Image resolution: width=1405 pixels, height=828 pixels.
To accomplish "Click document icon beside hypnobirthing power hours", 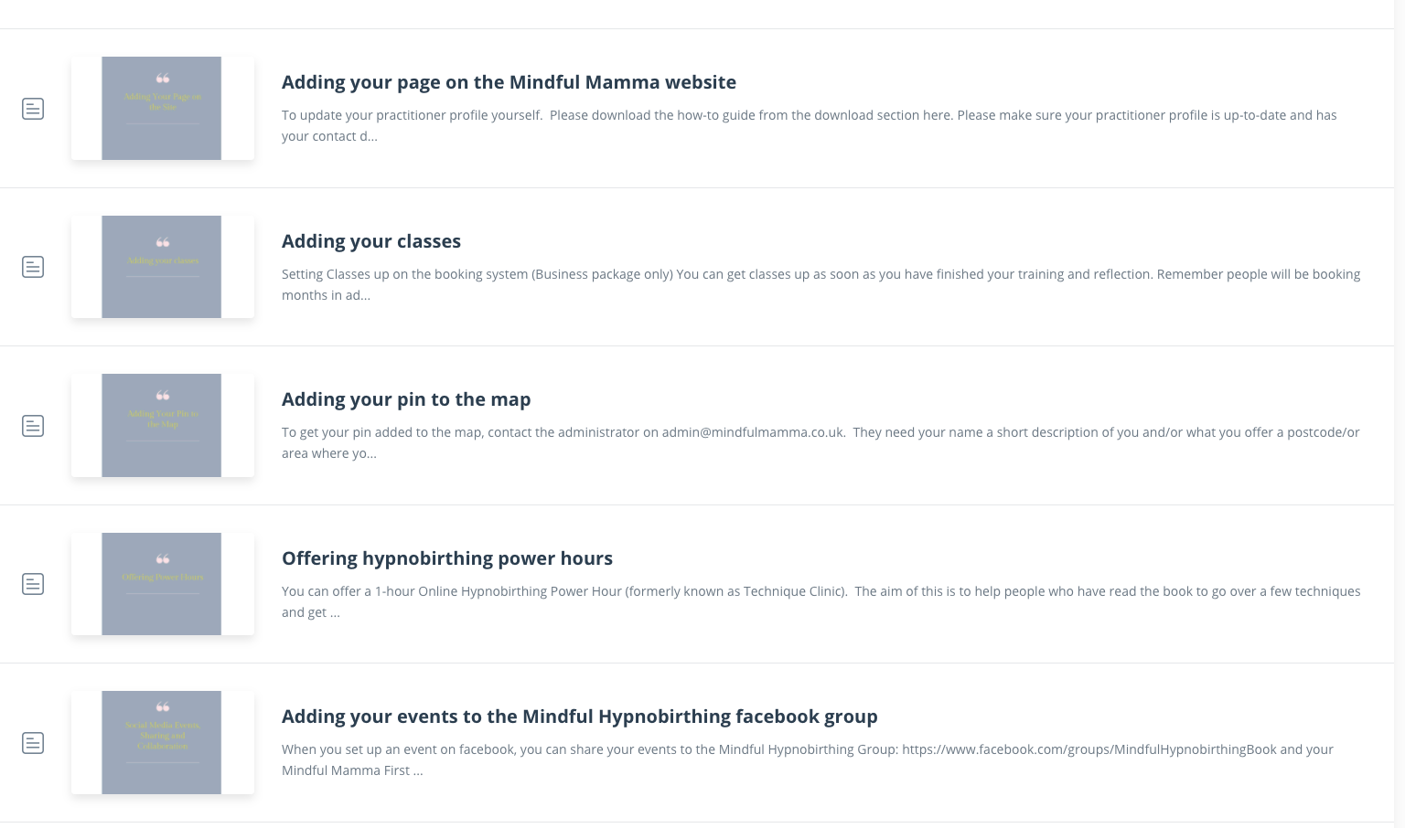I will [33, 584].
